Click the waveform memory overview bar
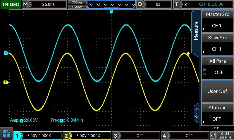 (111, 4)
